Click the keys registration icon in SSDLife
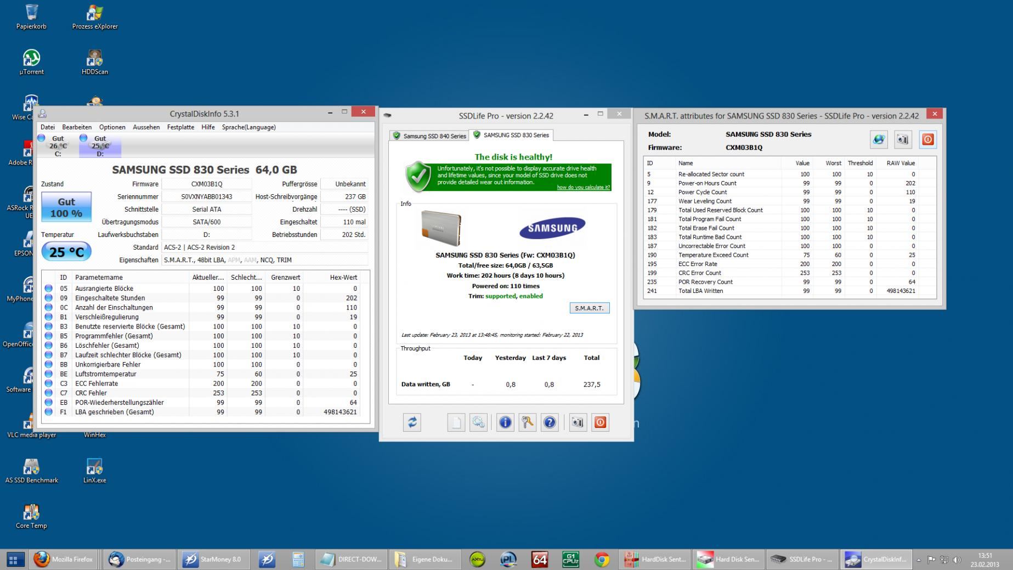The width and height of the screenshot is (1013, 570). click(x=527, y=422)
